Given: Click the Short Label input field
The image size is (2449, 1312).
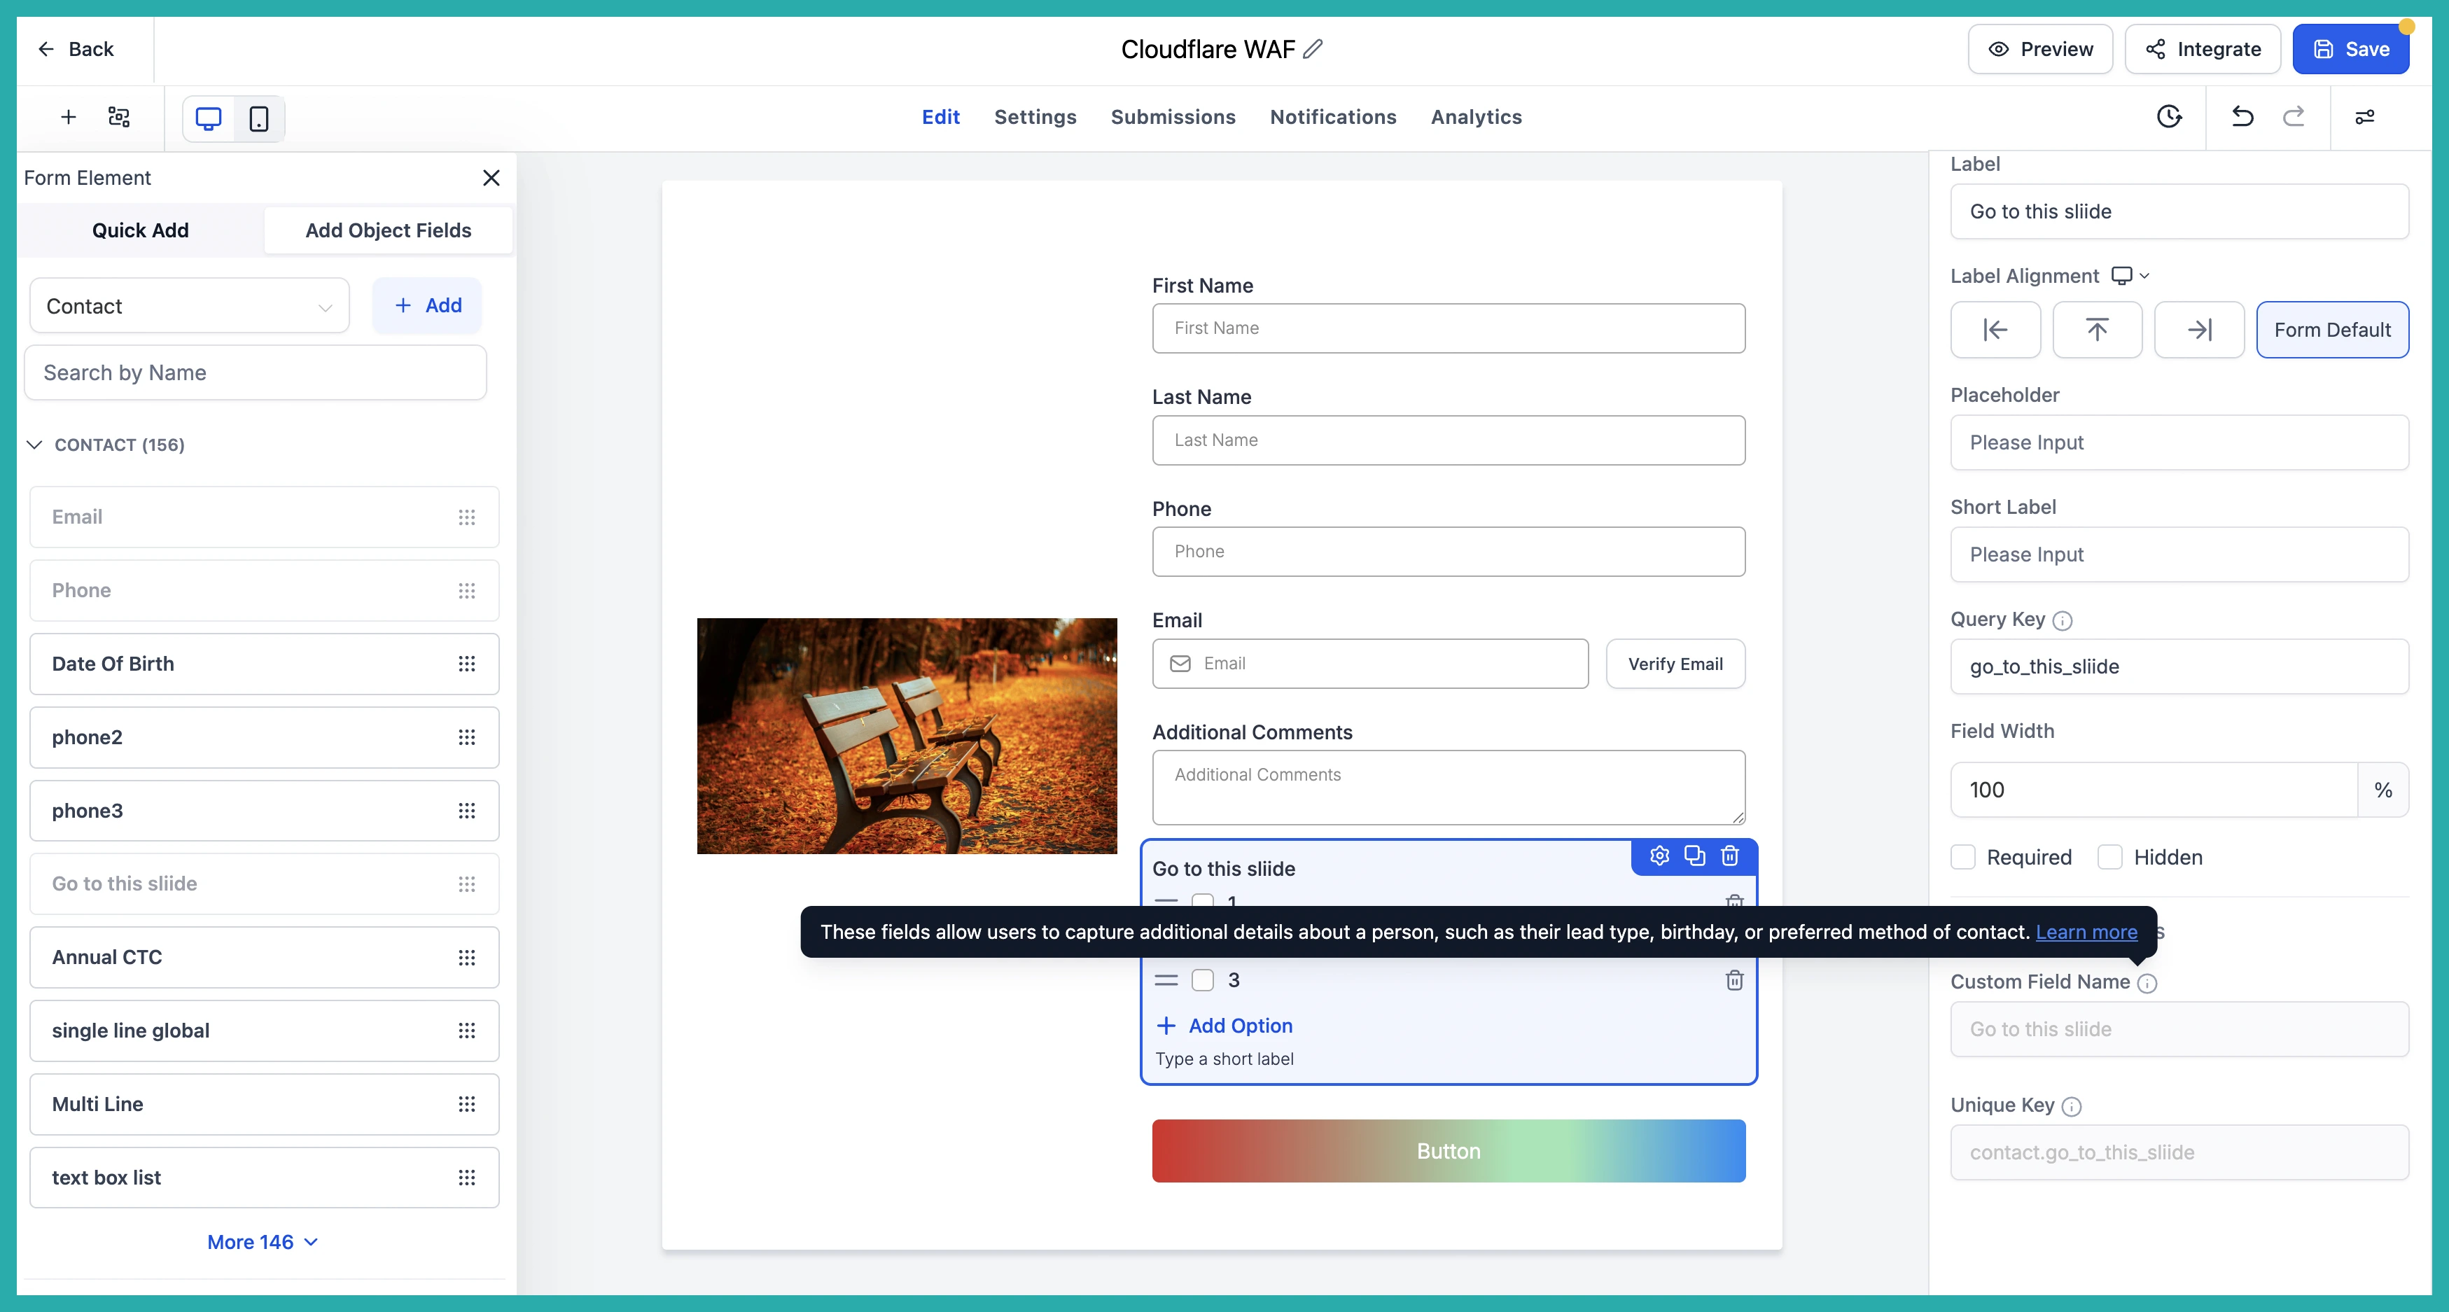Looking at the screenshot, I should pos(2179,554).
